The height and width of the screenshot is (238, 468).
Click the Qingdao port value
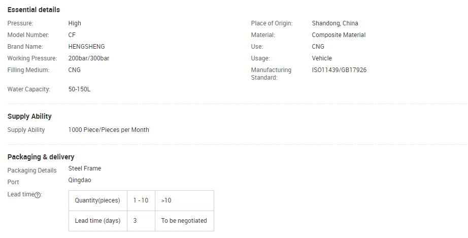click(x=80, y=180)
